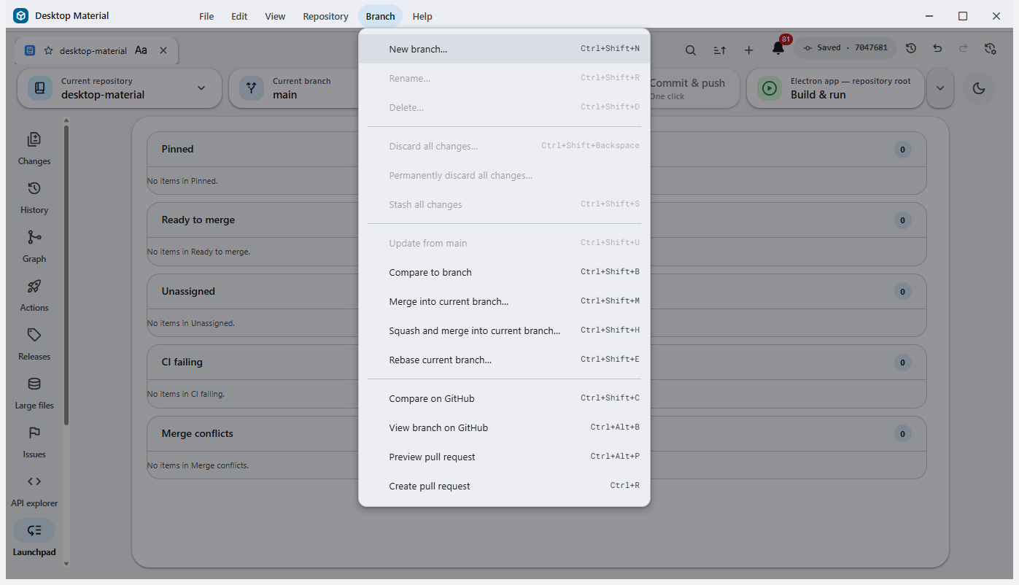This screenshot has width=1019, height=585.
Task: Click the redo arrow icon
Action: tap(964, 48)
